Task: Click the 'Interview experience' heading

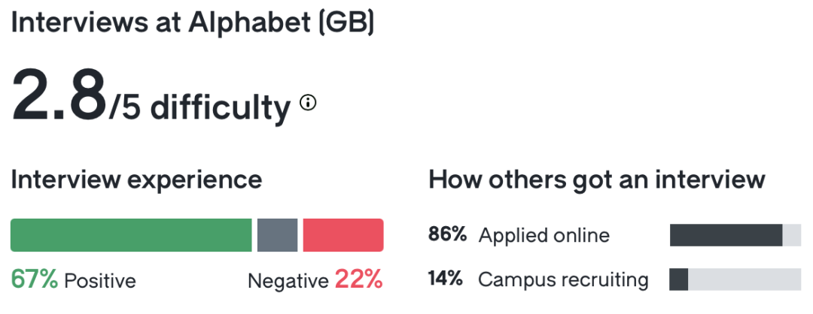Action: click(x=136, y=180)
